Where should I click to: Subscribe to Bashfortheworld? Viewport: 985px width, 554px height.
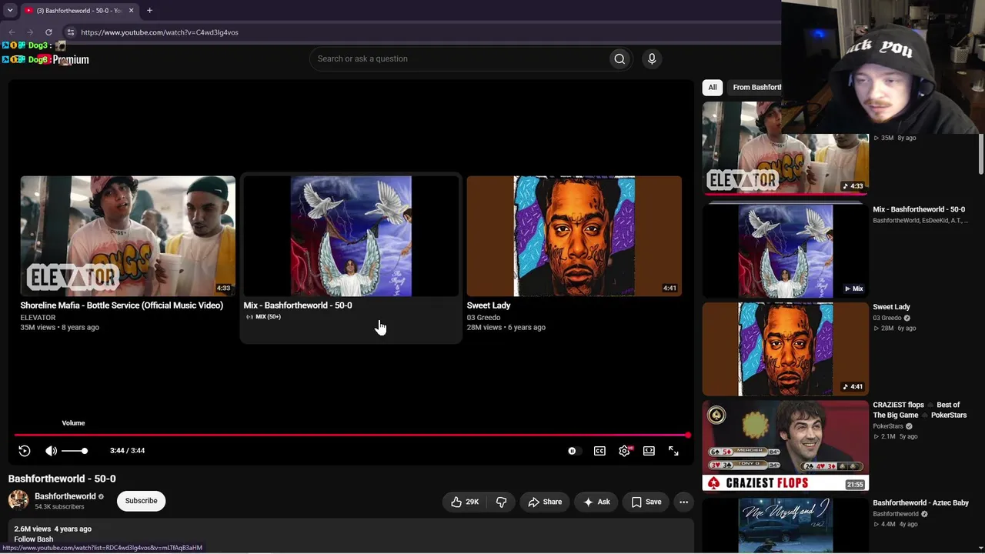pyautogui.click(x=141, y=501)
